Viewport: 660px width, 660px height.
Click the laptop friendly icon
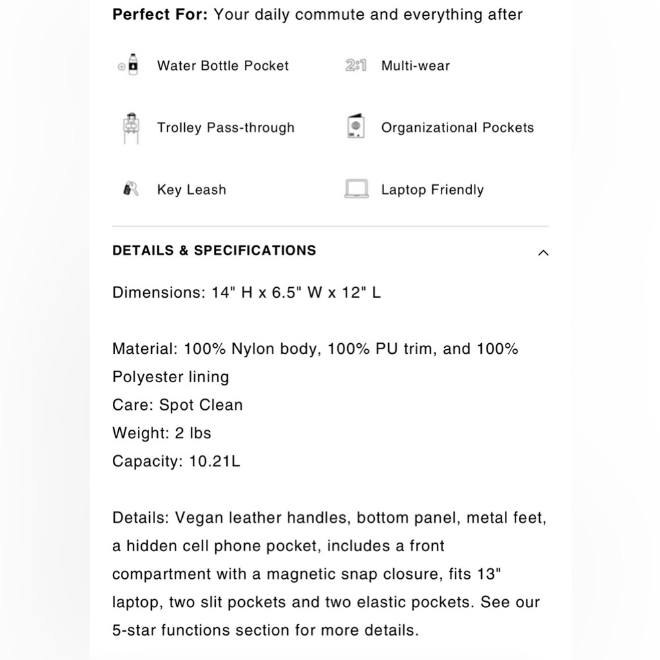point(356,189)
